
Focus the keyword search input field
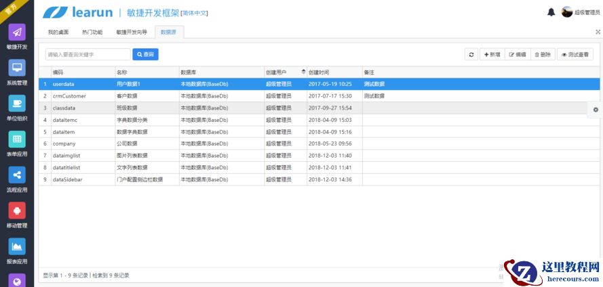pyautogui.click(x=87, y=54)
